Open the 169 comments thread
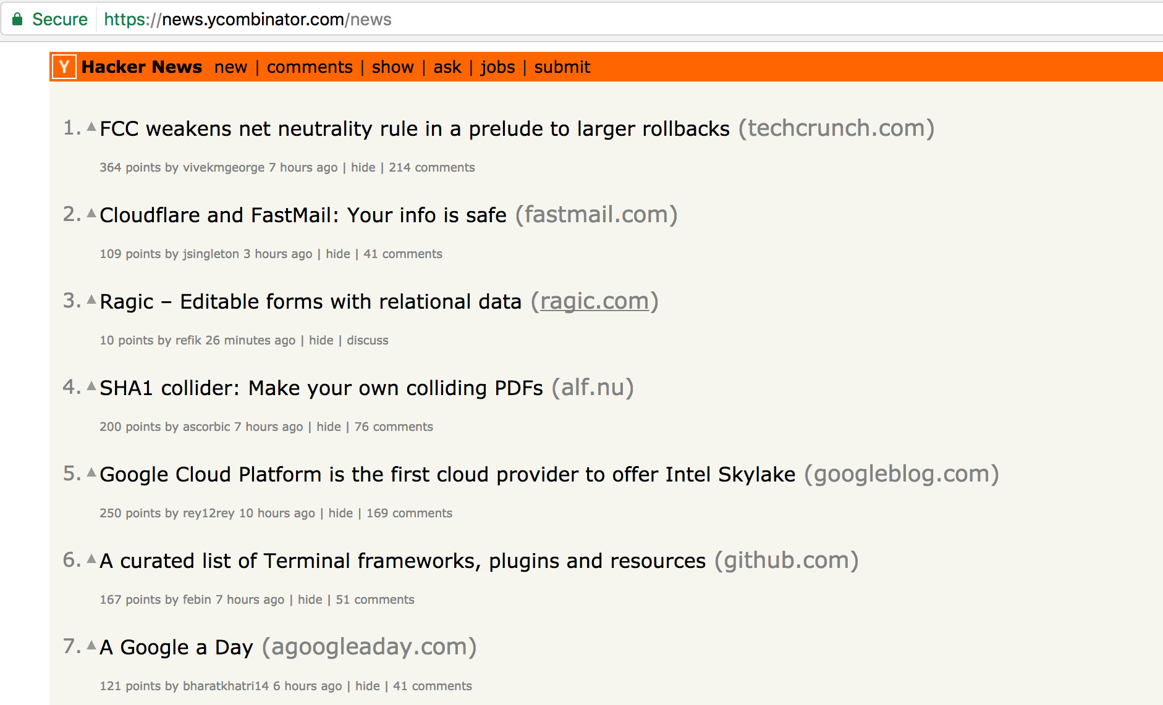The width and height of the screenshot is (1163, 705). point(409,513)
